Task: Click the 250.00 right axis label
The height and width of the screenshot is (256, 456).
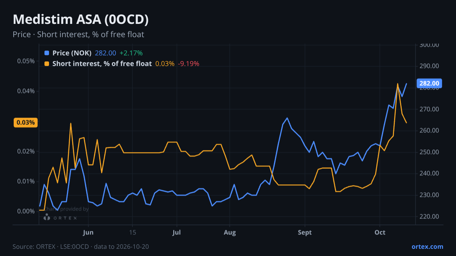Action: coord(429,152)
